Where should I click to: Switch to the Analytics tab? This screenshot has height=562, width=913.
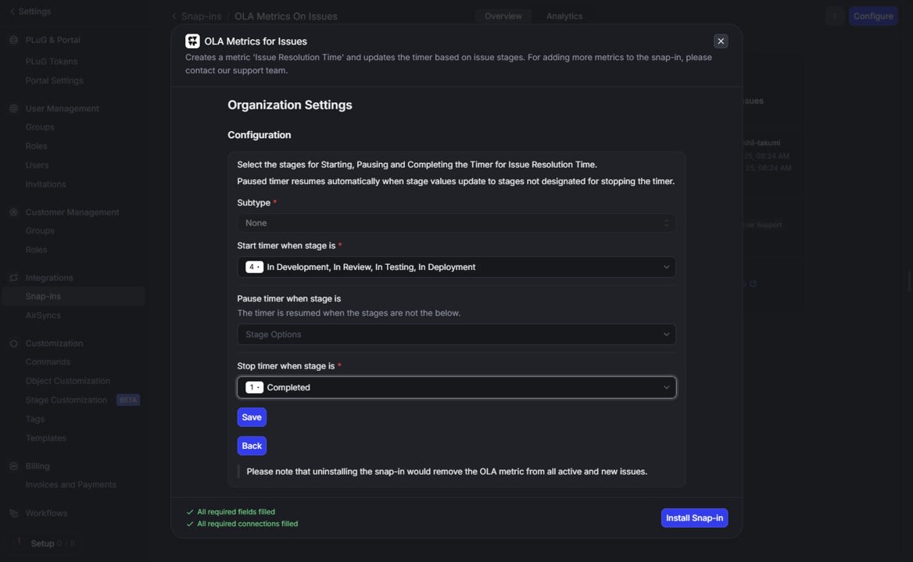coord(564,16)
